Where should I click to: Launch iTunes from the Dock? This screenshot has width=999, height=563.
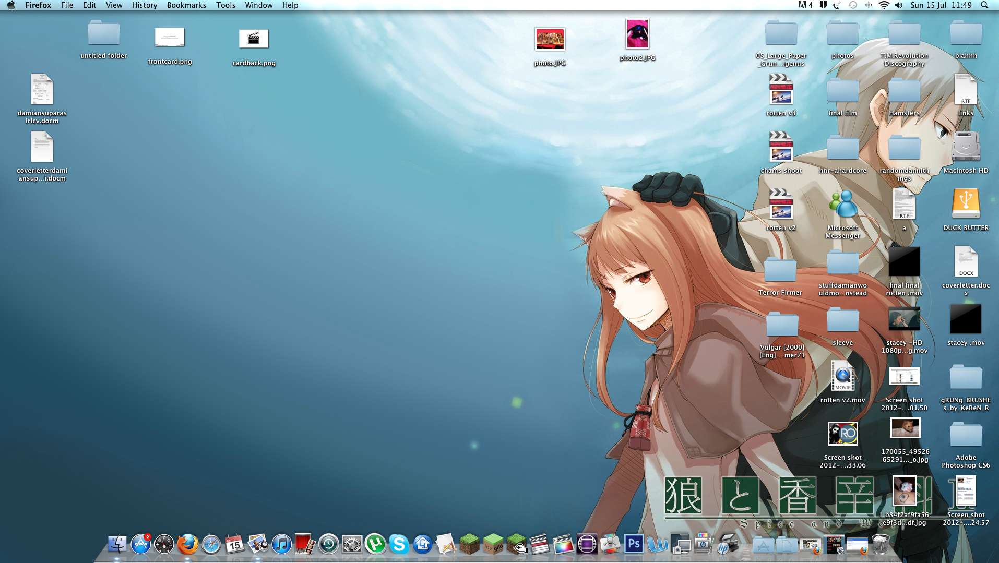click(282, 543)
